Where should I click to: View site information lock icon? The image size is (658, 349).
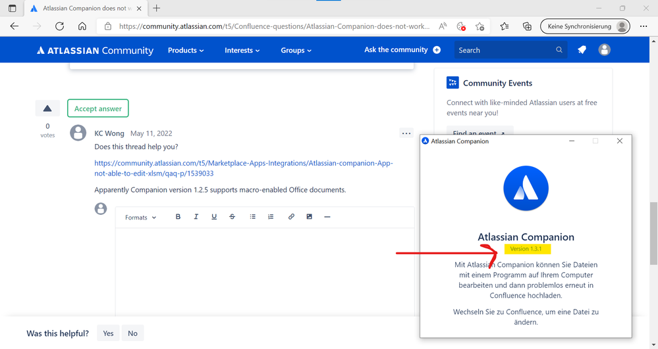[x=108, y=26]
